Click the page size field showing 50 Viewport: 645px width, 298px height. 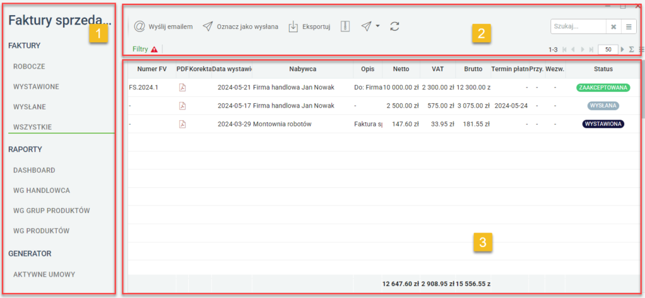[x=608, y=49]
